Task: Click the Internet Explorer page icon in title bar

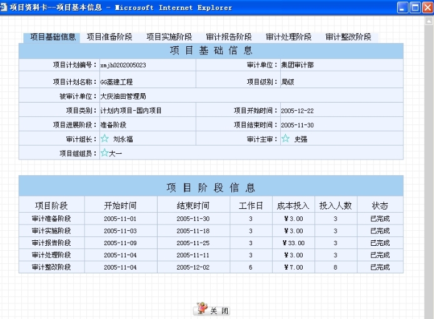Action: [x=5, y=8]
